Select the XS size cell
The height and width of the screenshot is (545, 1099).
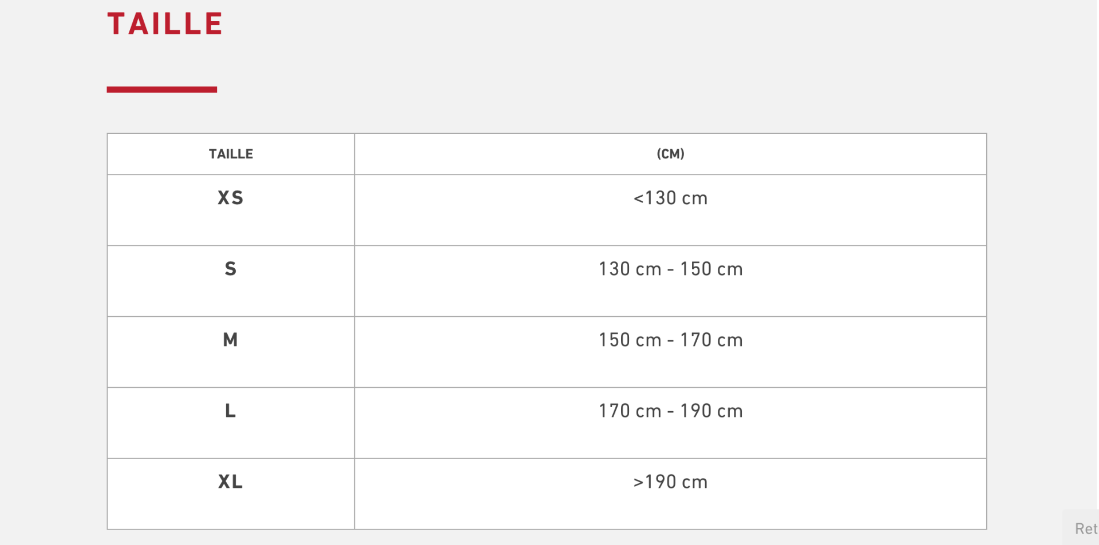(231, 198)
